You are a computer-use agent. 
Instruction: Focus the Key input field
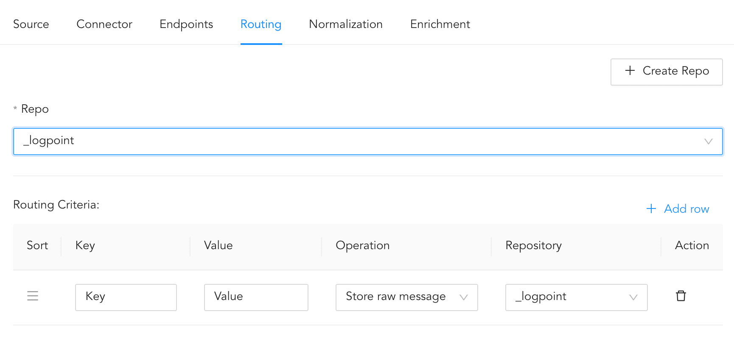pyautogui.click(x=126, y=297)
